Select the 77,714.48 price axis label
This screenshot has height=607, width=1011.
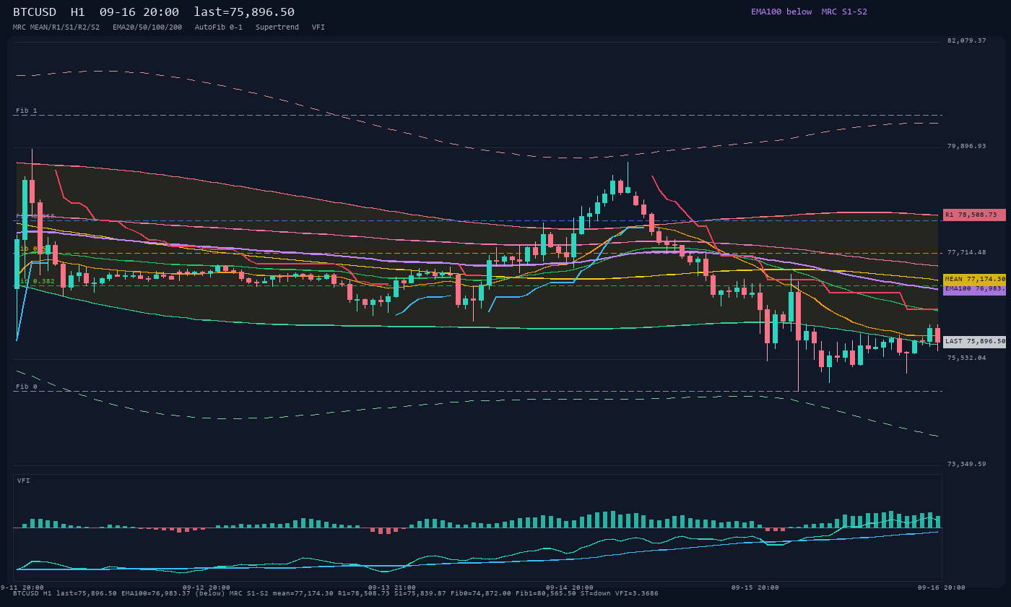click(966, 252)
